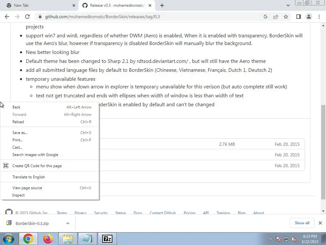Click the QR code icon in context menu
Viewport: 326px width, 245px height.
[6, 166]
